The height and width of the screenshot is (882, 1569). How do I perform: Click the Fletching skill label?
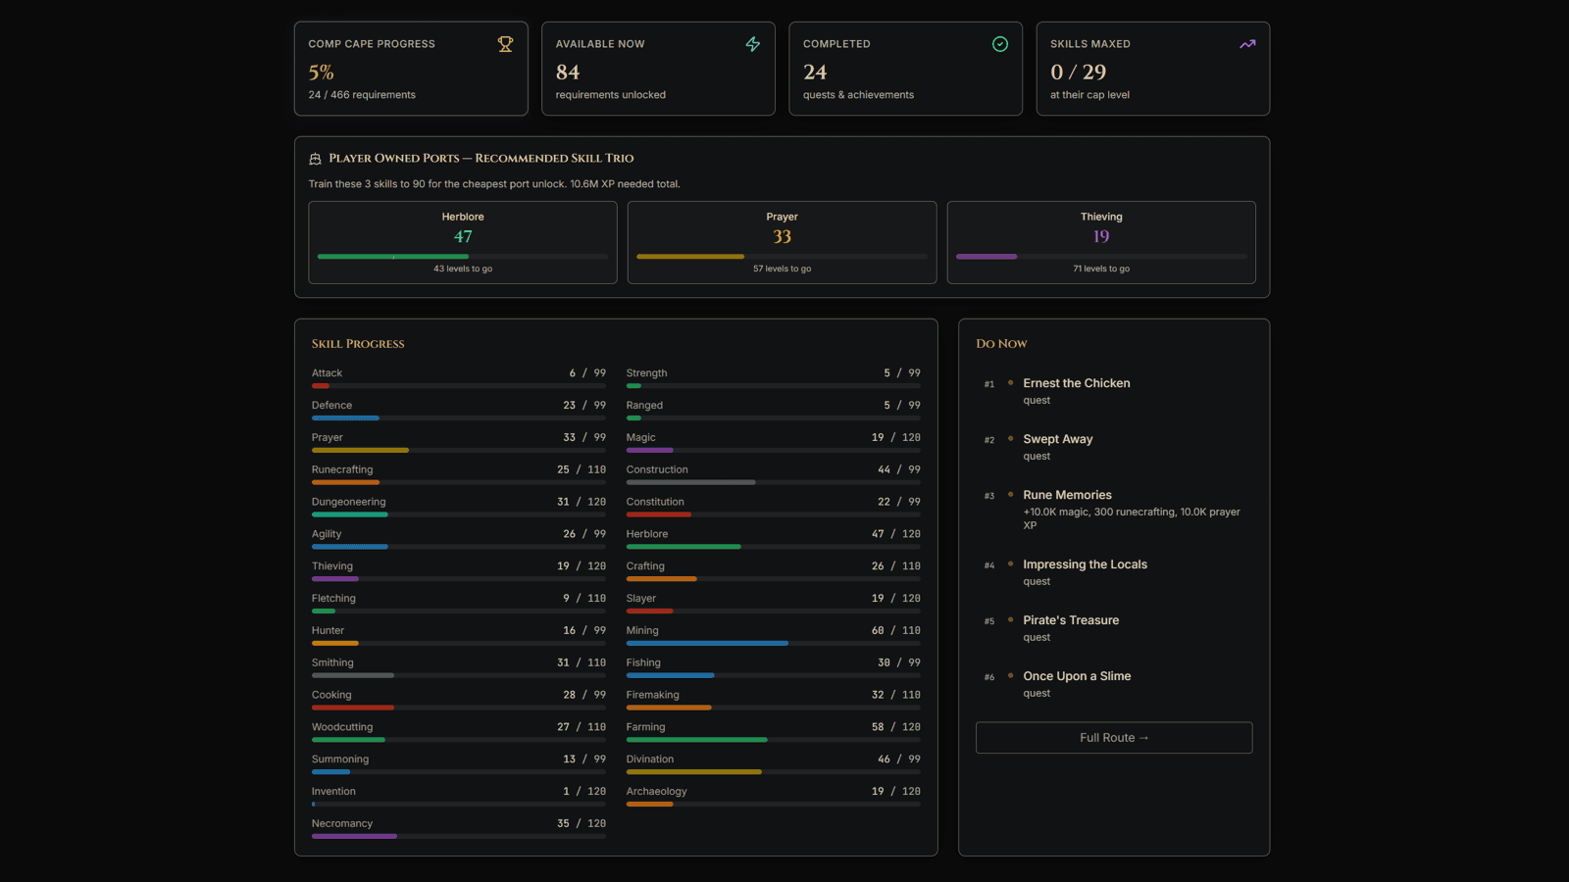pos(333,599)
